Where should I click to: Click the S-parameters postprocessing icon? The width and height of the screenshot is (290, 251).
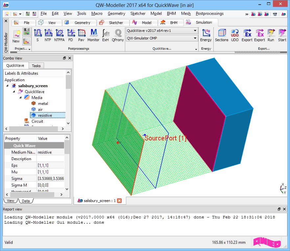37,35
